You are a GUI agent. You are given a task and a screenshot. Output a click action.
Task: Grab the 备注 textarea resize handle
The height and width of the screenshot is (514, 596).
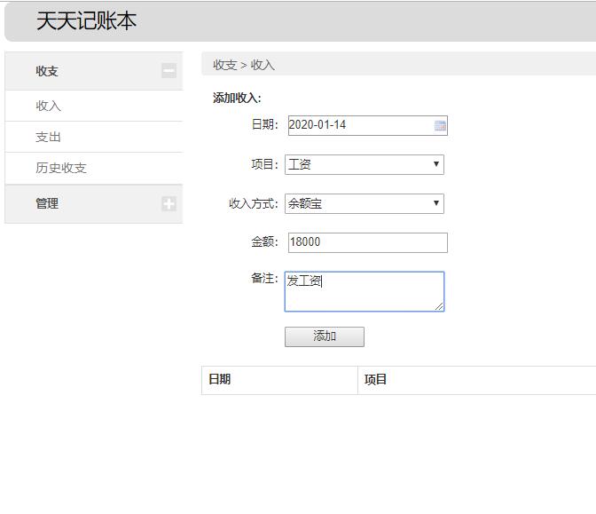(439, 306)
